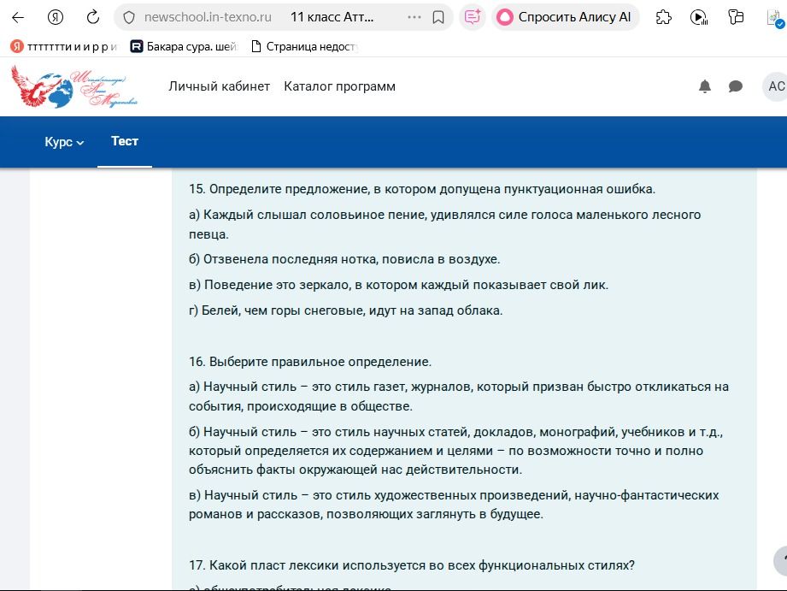This screenshot has width=787, height=591.
Task: Open the collections tabs icon
Action: click(x=736, y=18)
